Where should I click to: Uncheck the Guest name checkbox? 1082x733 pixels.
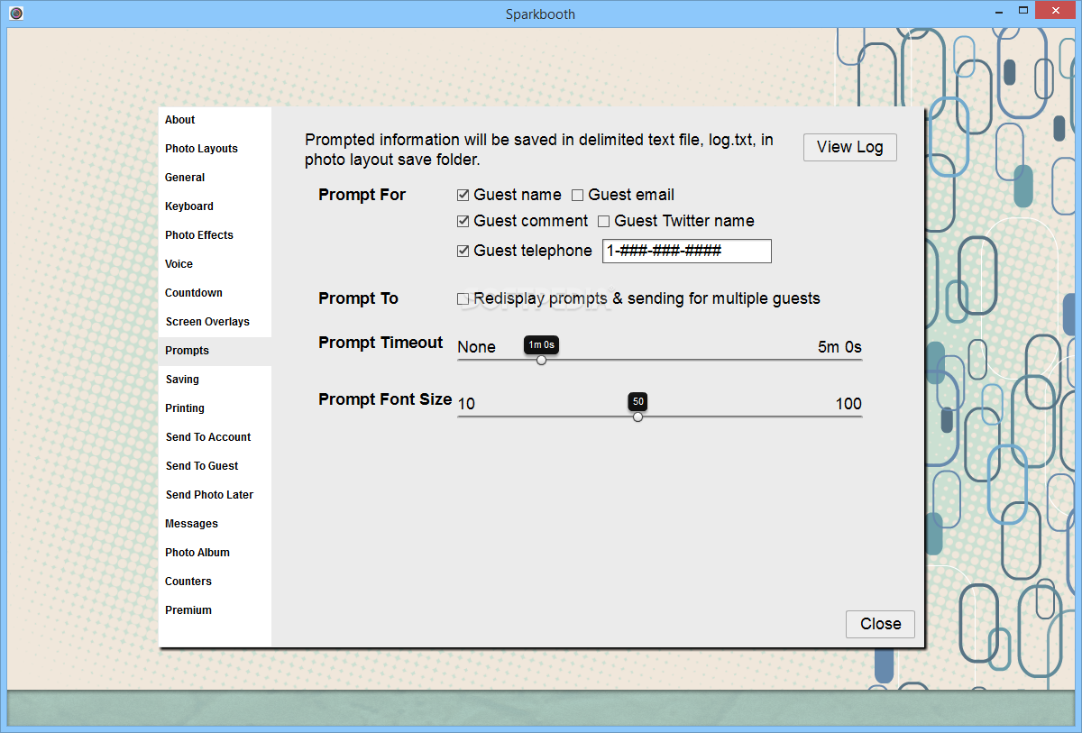click(463, 195)
